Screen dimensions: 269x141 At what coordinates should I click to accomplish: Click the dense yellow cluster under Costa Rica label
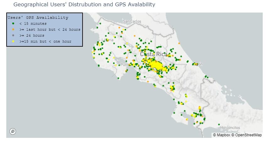tap(154, 65)
